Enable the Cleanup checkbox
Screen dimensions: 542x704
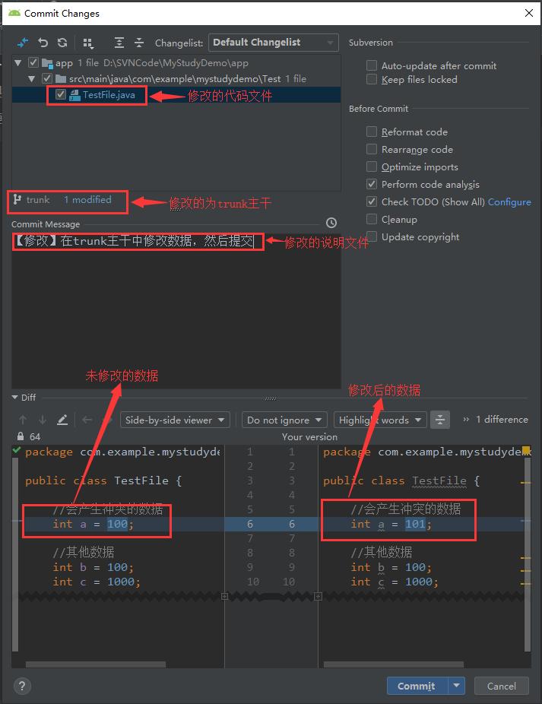[x=372, y=219]
